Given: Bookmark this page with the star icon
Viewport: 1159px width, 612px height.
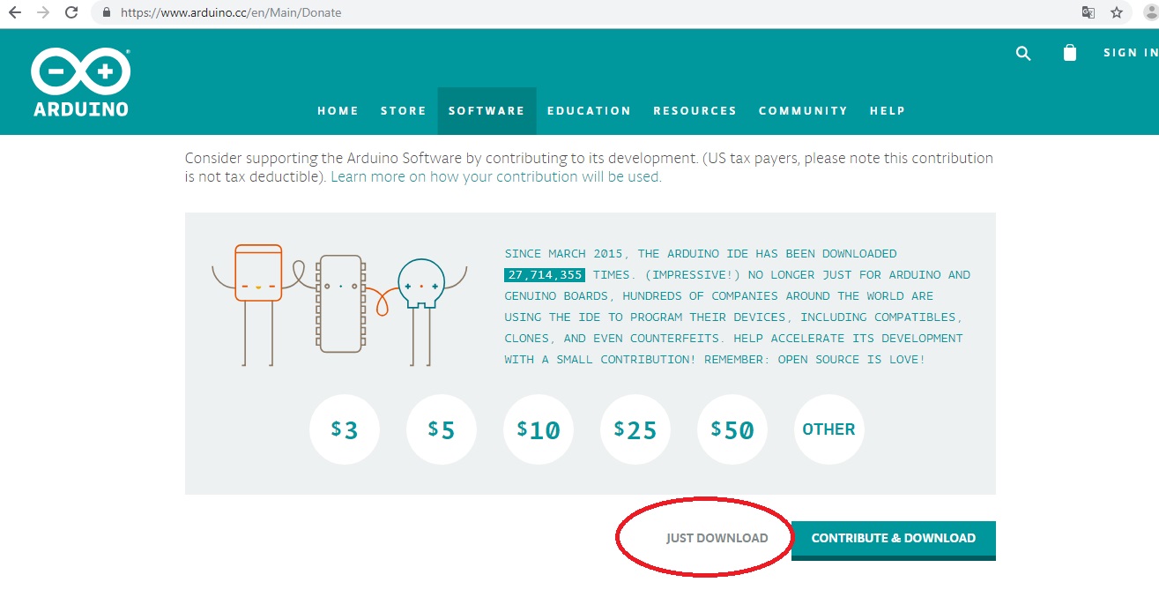Looking at the screenshot, I should click(x=1117, y=12).
